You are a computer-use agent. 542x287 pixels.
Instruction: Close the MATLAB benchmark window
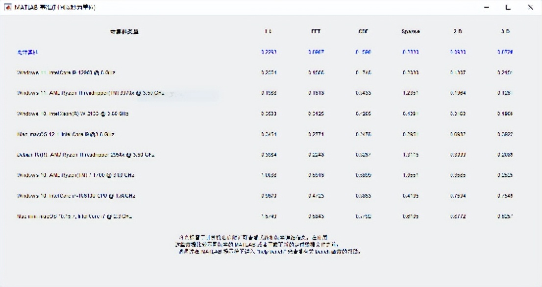coord(531,7)
